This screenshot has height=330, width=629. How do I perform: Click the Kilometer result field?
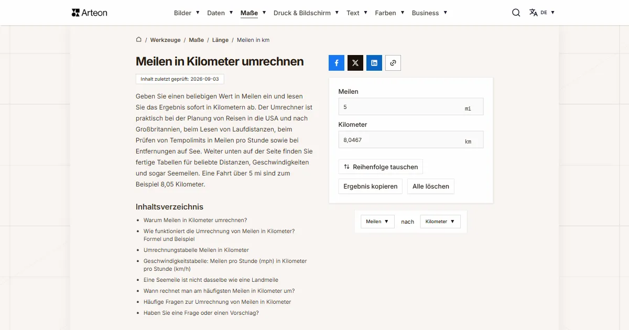[x=411, y=140]
